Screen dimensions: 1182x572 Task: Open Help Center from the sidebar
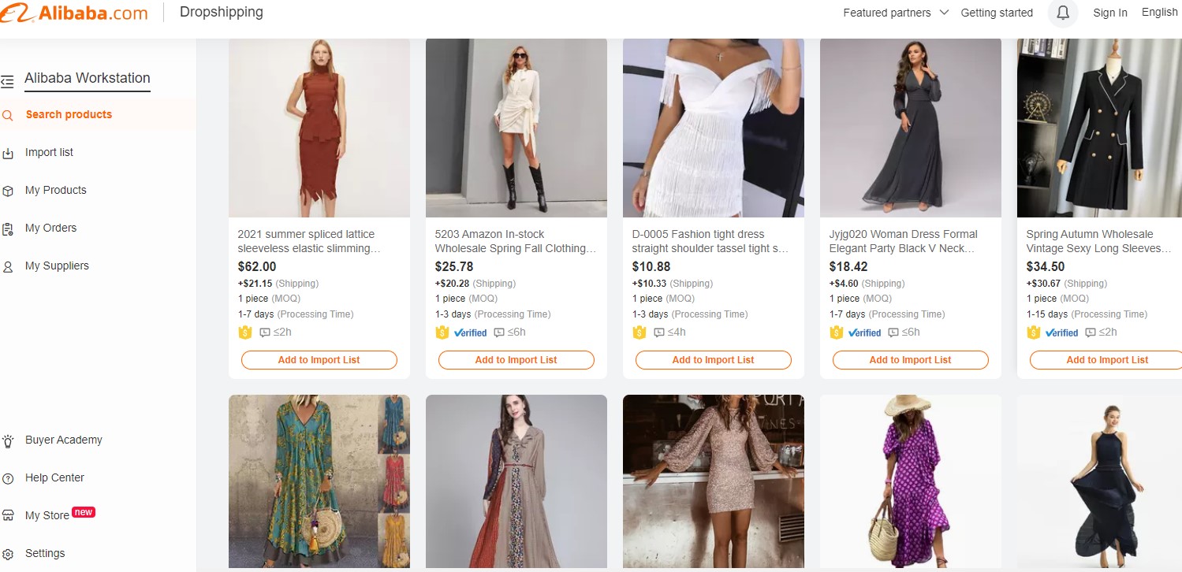[55, 477]
